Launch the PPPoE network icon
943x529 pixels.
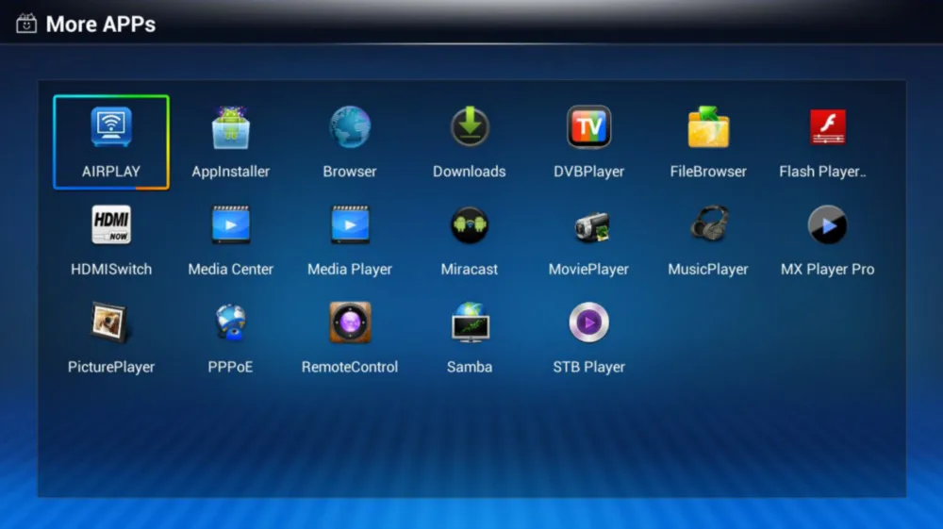coord(231,322)
